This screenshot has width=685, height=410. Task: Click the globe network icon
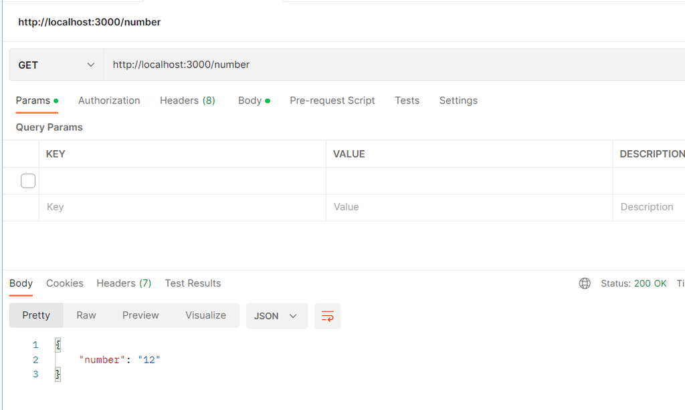point(585,283)
